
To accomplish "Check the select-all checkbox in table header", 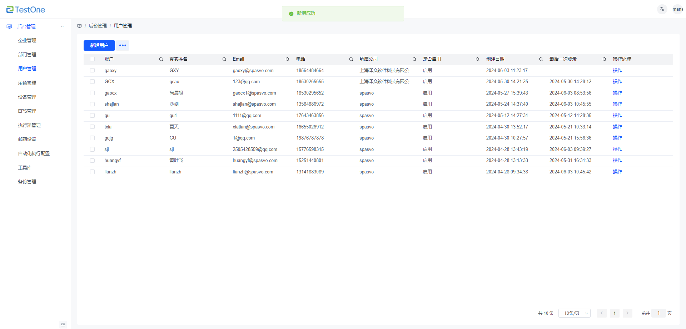I will [x=93, y=59].
